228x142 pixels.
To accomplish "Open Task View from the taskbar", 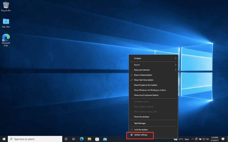I will pyautogui.click(x=74, y=139).
